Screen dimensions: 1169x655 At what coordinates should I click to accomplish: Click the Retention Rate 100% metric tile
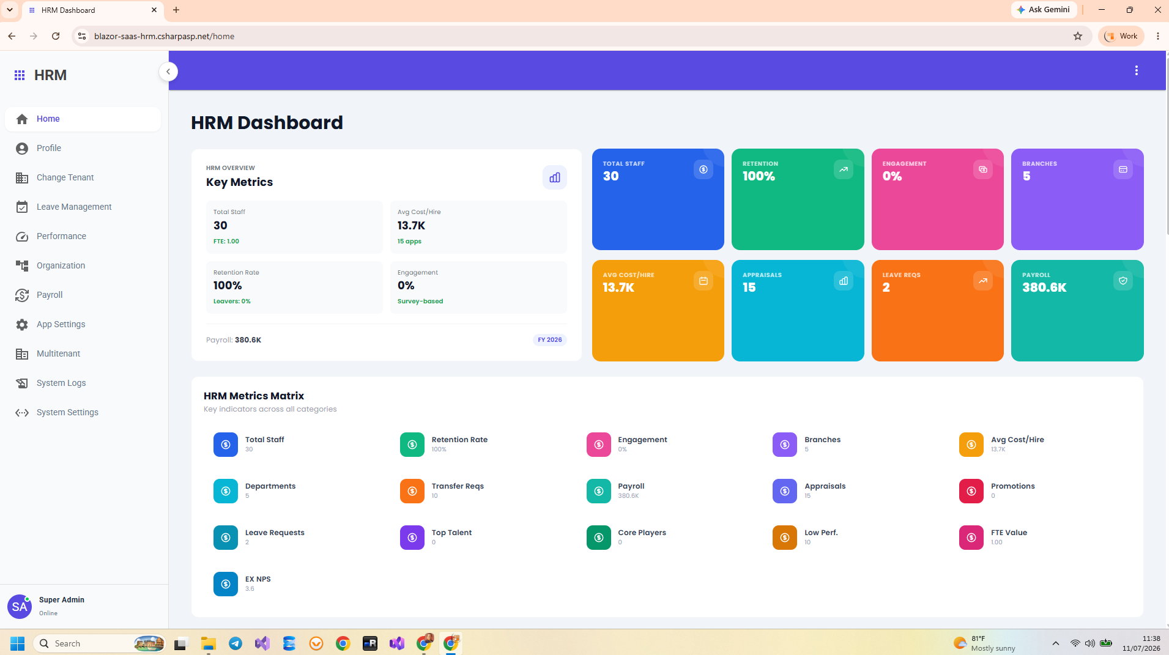(x=294, y=287)
